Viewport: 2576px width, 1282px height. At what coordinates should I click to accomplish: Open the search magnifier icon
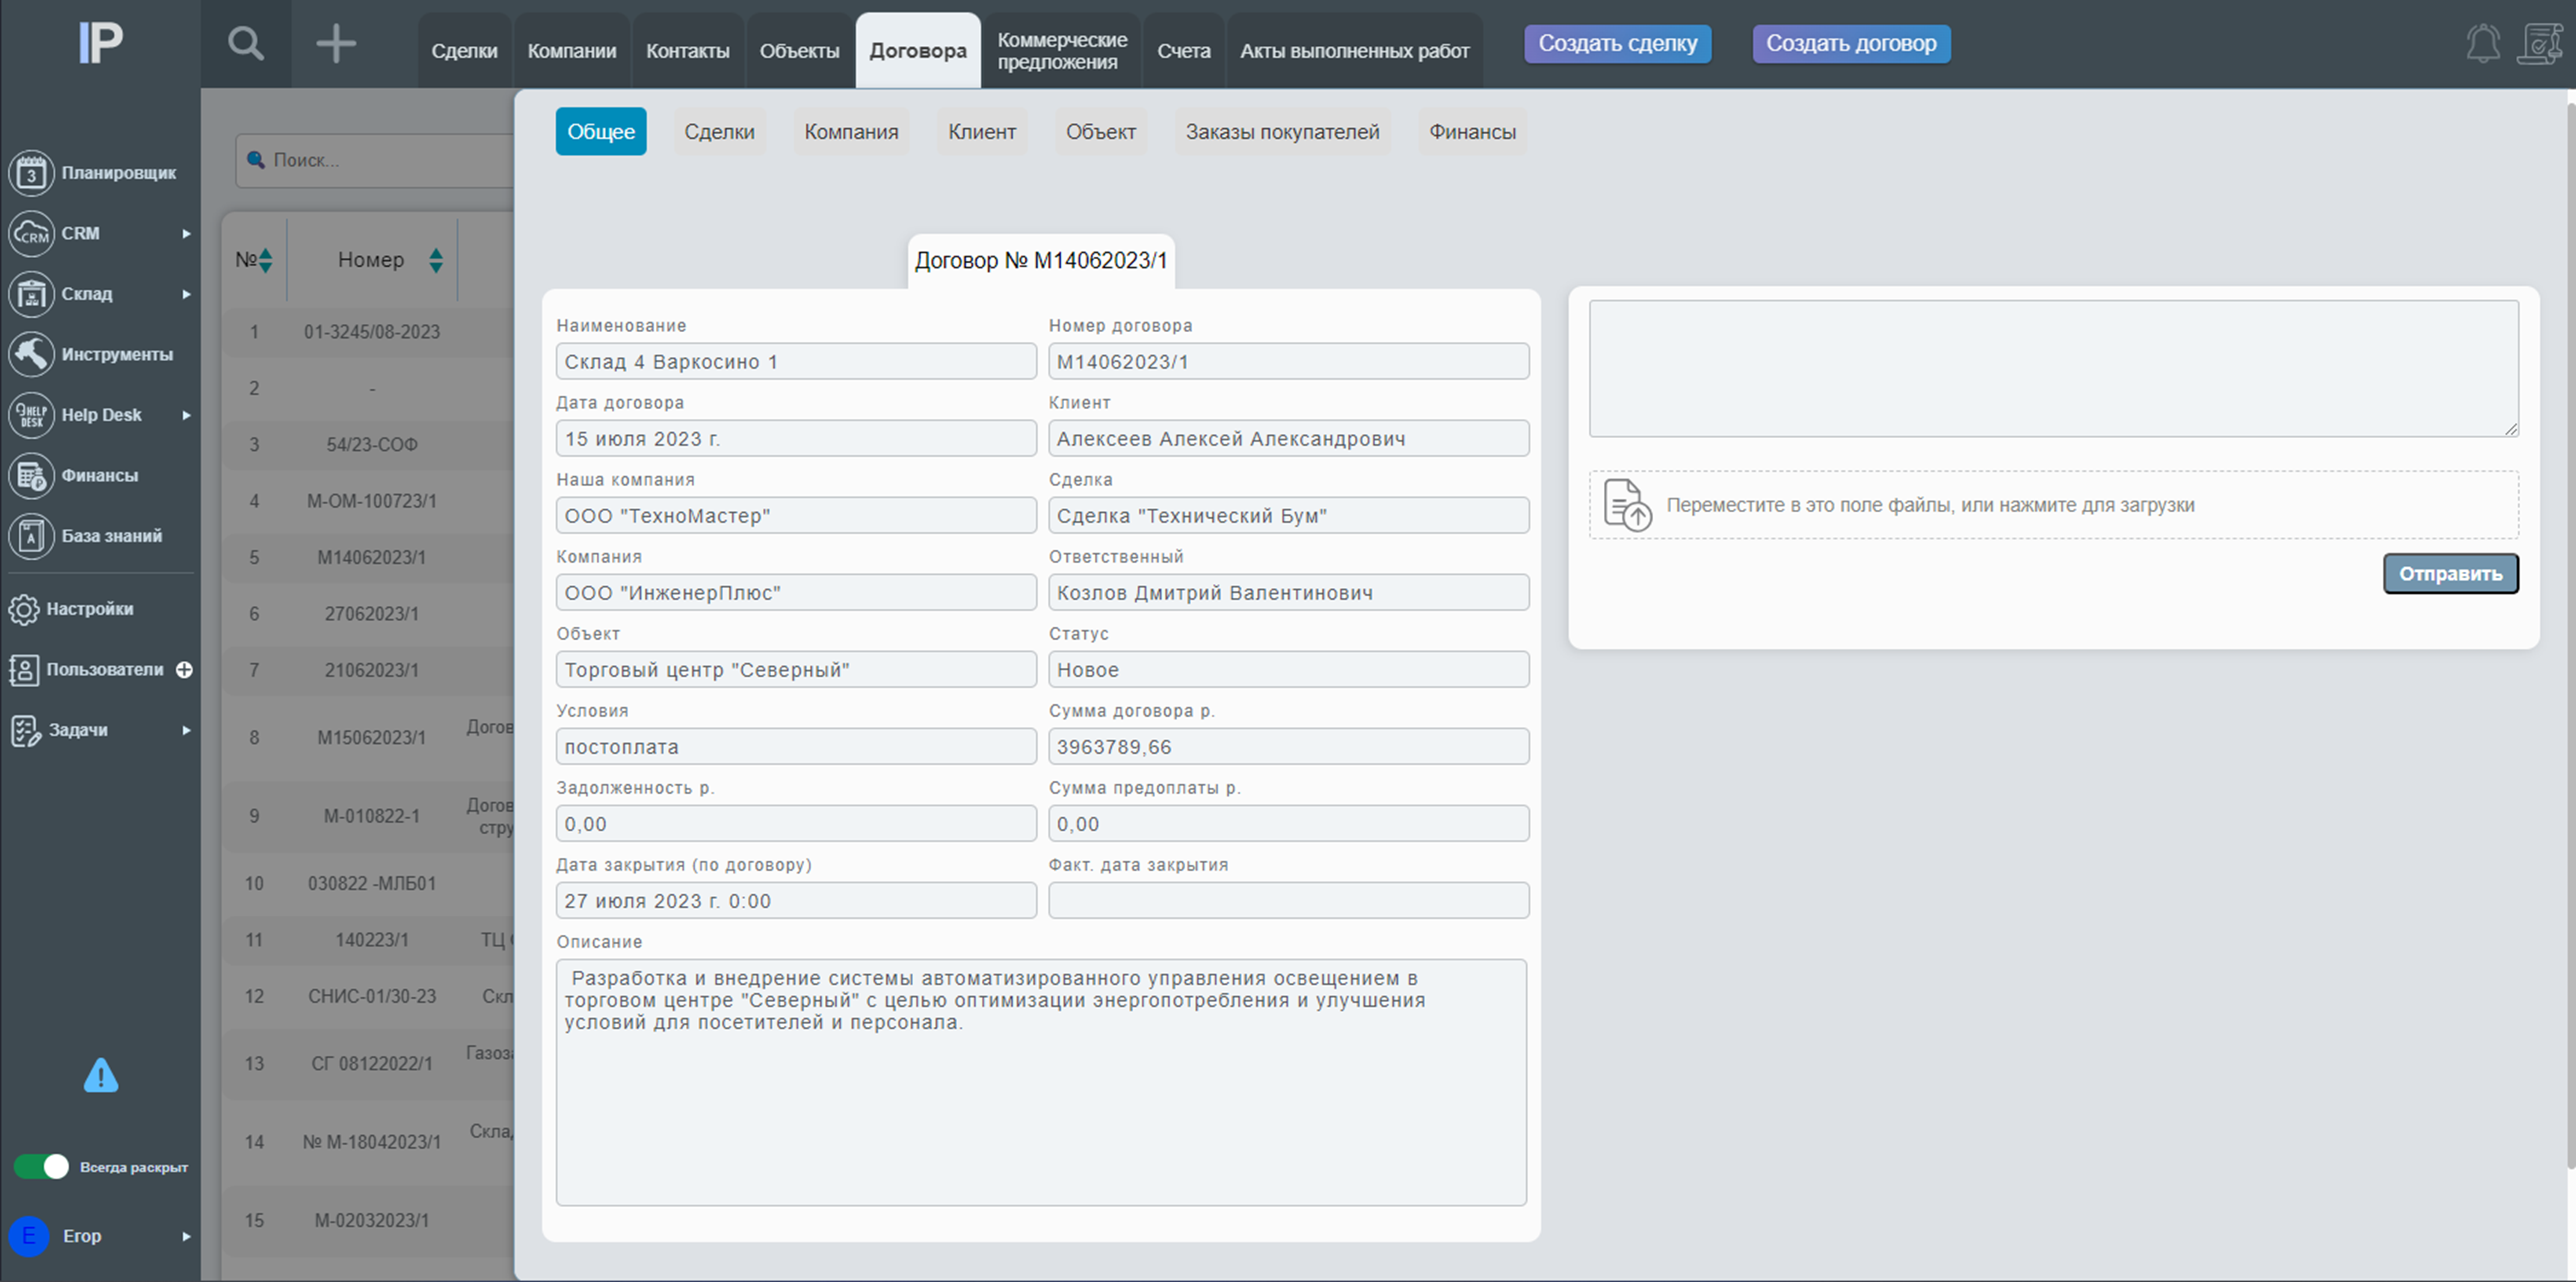point(246,44)
